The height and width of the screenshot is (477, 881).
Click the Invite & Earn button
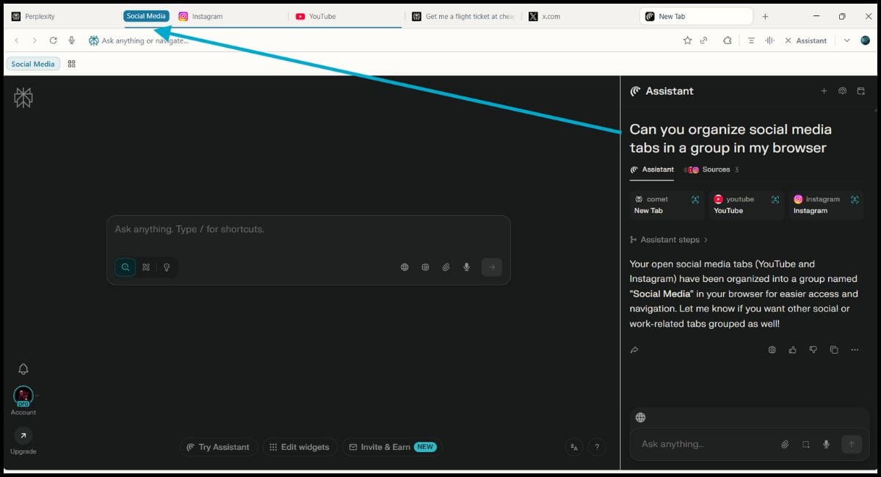(392, 447)
